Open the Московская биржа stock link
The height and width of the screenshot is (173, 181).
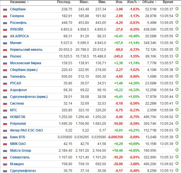[x=25, y=63]
